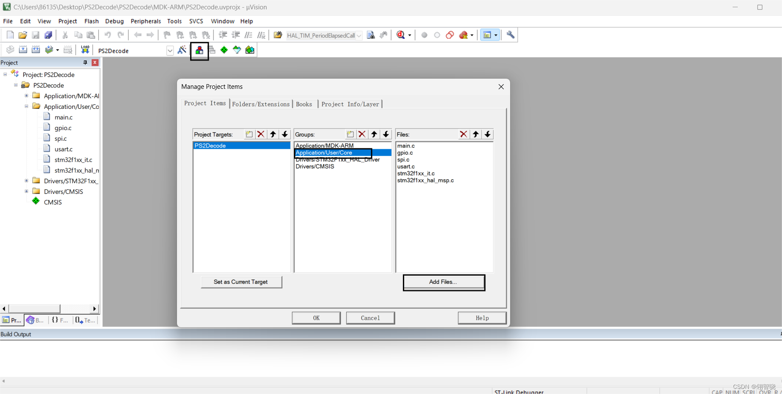Expand the Drivers/CMSIS folder in Project tree

[26, 191]
